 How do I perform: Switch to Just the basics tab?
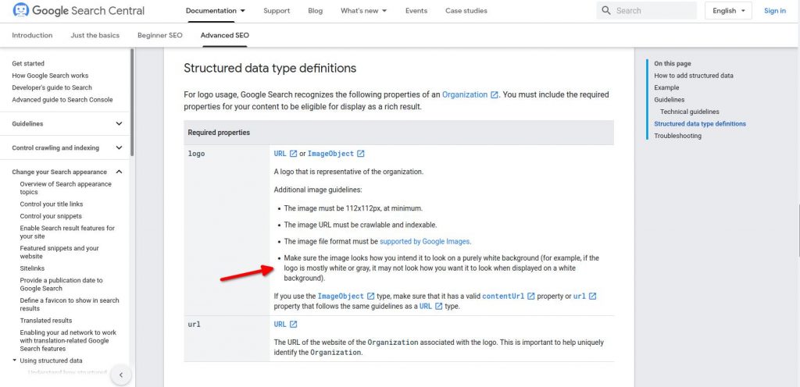click(95, 36)
